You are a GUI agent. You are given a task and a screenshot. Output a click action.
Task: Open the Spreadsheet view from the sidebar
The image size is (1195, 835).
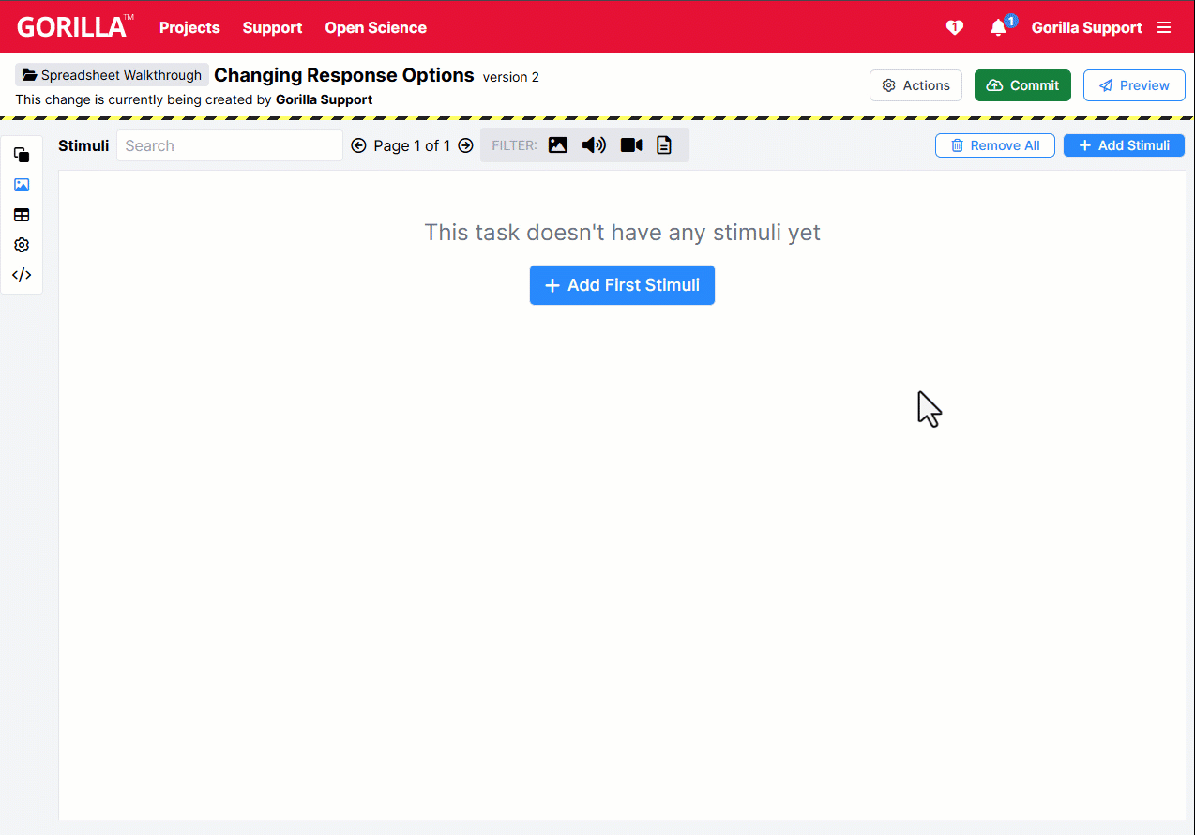(21, 215)
